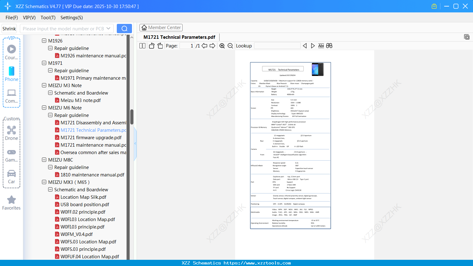Collapse the file tree panel handle
Screen dimensions: 473x266
pos(135,144)
